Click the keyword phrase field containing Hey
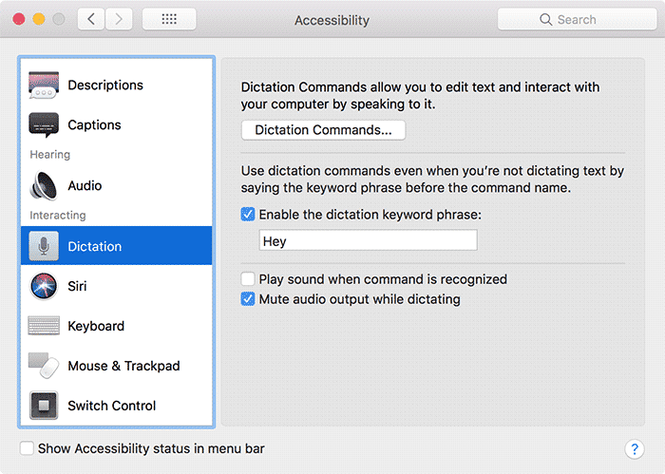This screenshot has height=474, width=665. (x=369, y=240)
